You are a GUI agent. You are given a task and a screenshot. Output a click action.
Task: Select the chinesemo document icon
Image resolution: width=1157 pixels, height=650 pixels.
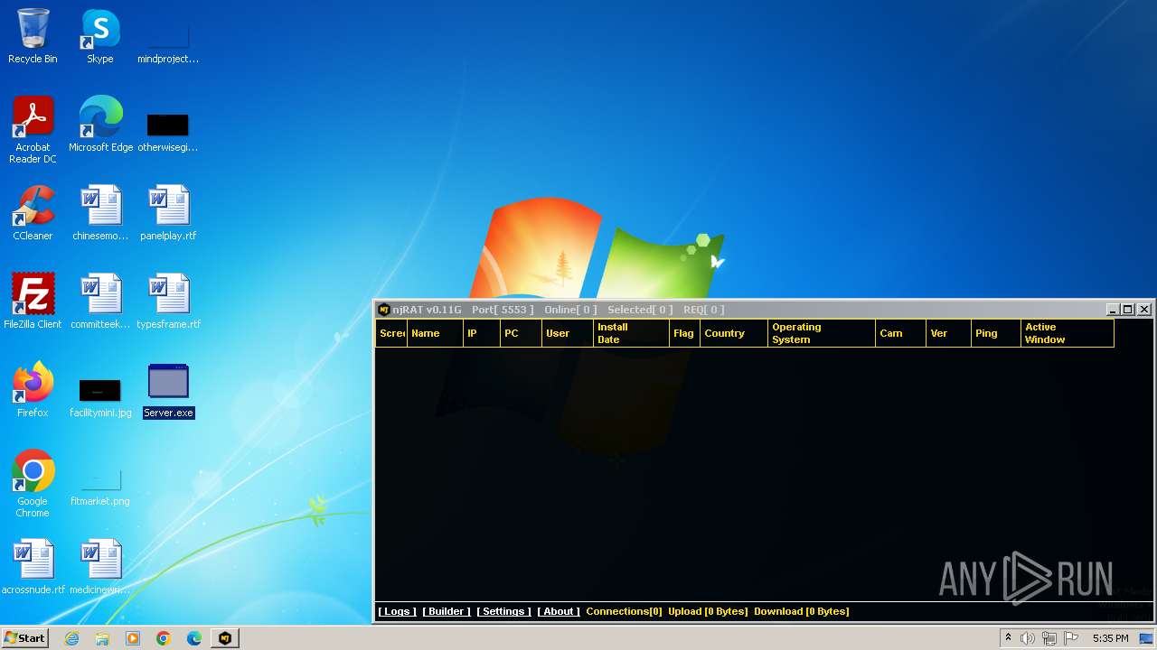pos(100,213)
